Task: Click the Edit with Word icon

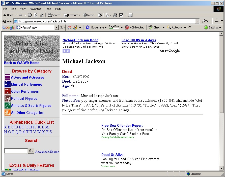Action: tap(121, 15)
